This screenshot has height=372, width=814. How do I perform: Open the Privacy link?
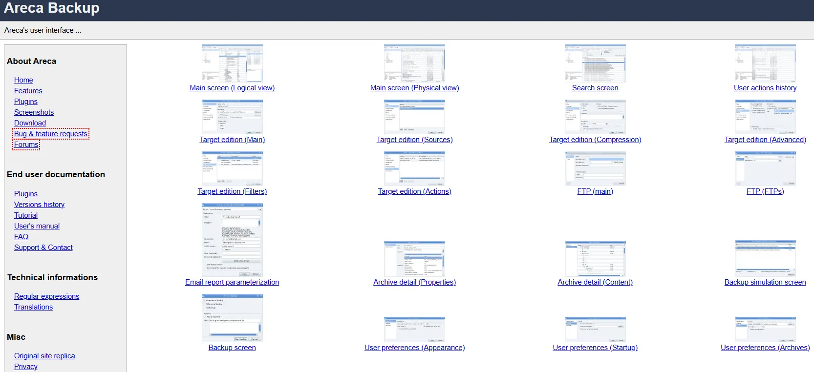[x=26, y=367]
